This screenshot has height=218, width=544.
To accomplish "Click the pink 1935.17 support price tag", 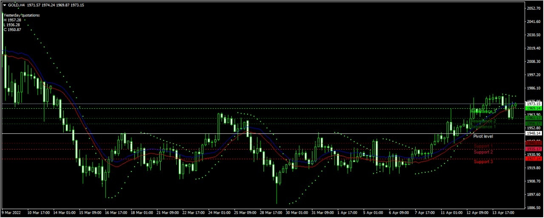I will click(x=533, y=149).
